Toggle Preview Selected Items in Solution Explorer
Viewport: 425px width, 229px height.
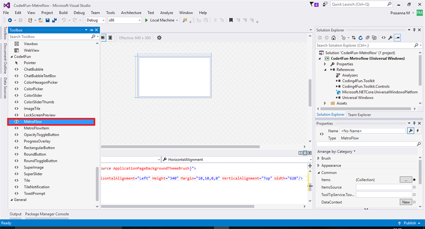click(x=397, y=38)
